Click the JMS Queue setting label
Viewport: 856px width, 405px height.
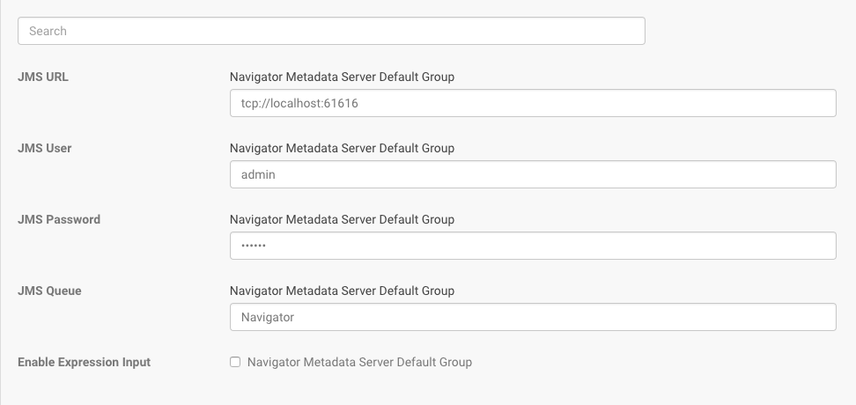49,291
